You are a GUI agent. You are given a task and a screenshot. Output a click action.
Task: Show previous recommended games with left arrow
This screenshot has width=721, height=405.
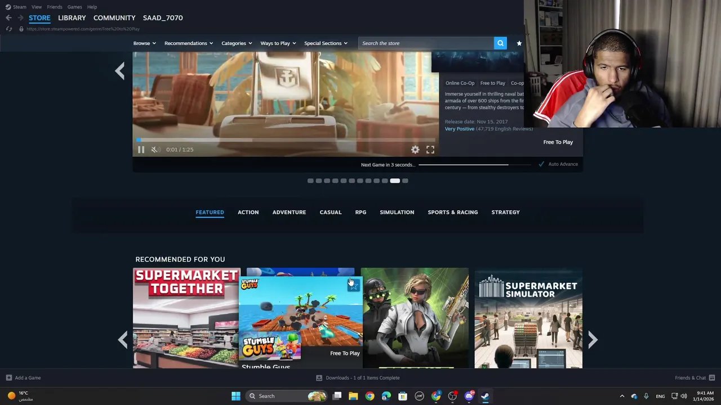coord(123,339)
